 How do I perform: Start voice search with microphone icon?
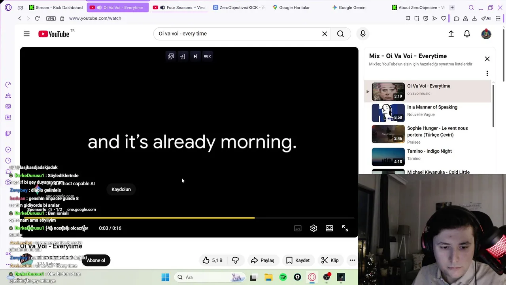[x=363, y=34]
